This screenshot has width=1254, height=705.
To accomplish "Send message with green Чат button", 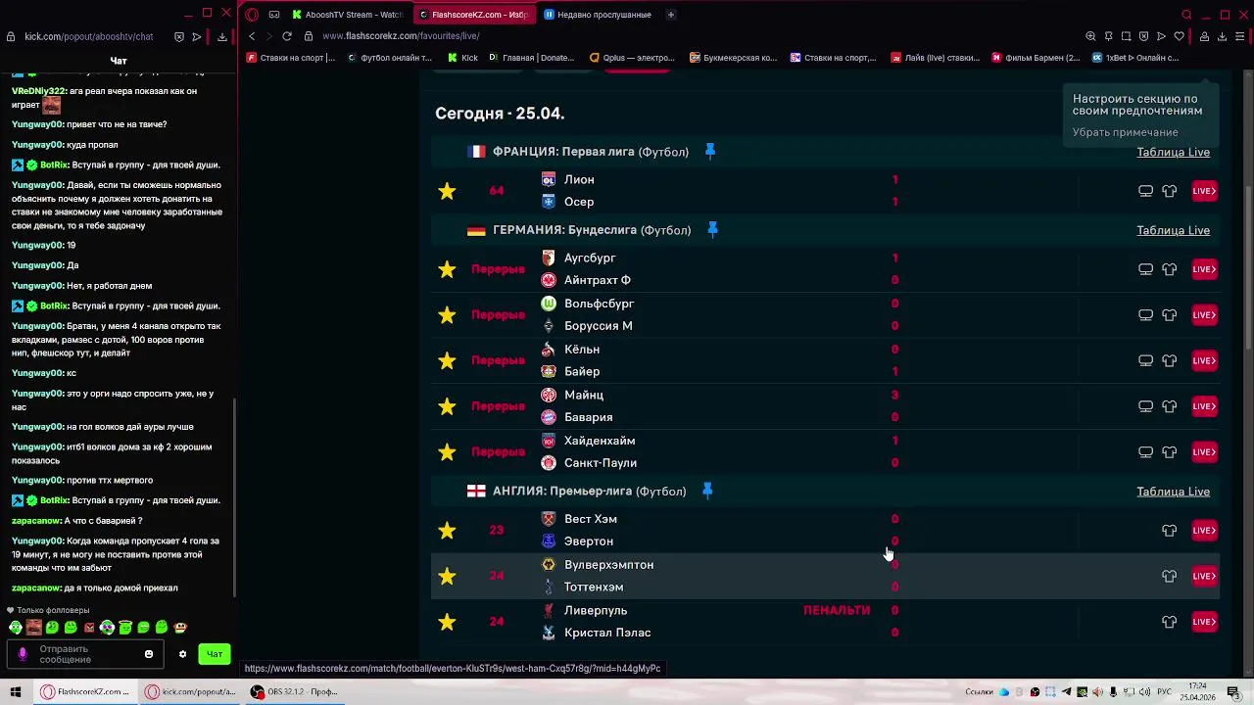I will point(215,654).
